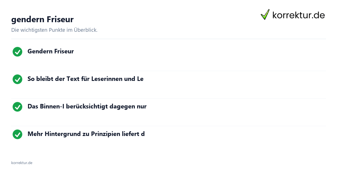Click the green check icon beside Das Binnen-I
Image resolution: width=337 pixels, height=177 pixels.
click(17, 107)
